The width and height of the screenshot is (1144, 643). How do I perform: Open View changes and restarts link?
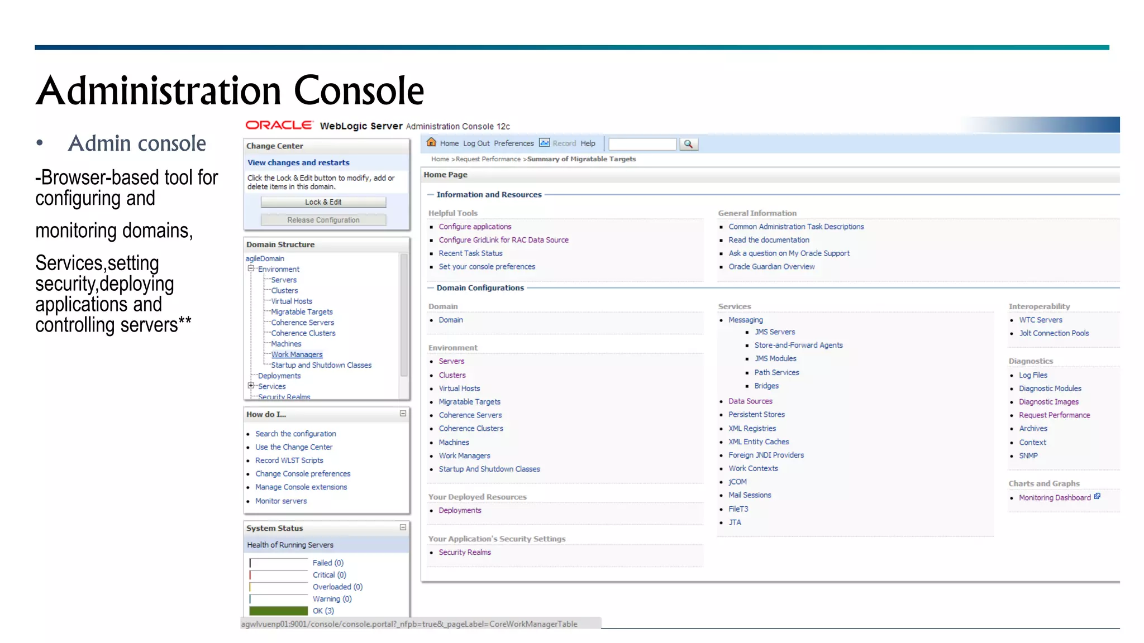click(x=298, y=162)
